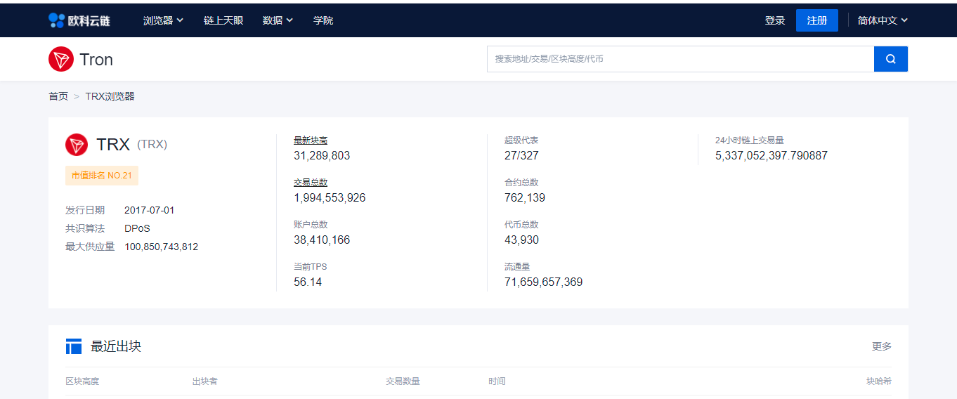Click super representative value 27/327

point(521,155)
